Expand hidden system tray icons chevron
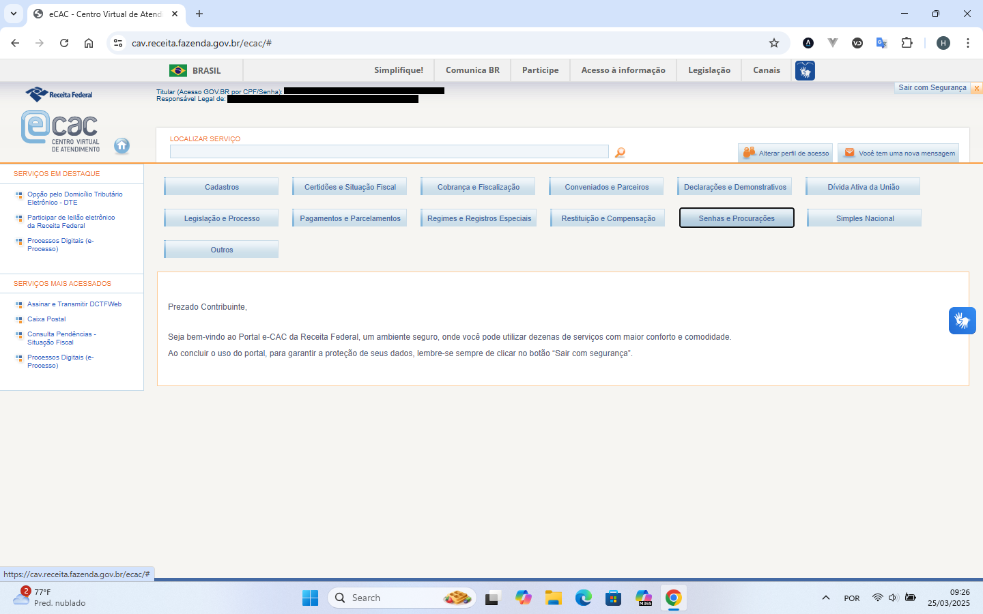Viewport: 983px width, 614px height. 826,598
